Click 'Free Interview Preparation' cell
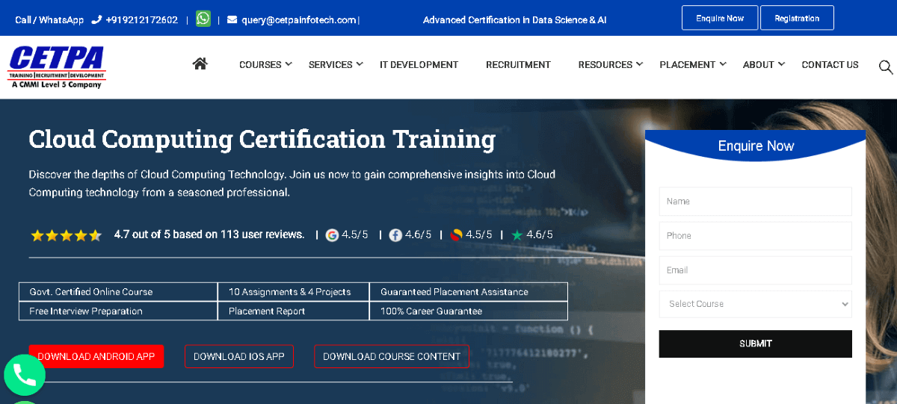The height and width of the screenshot is (404, 897). coord(118,311)
